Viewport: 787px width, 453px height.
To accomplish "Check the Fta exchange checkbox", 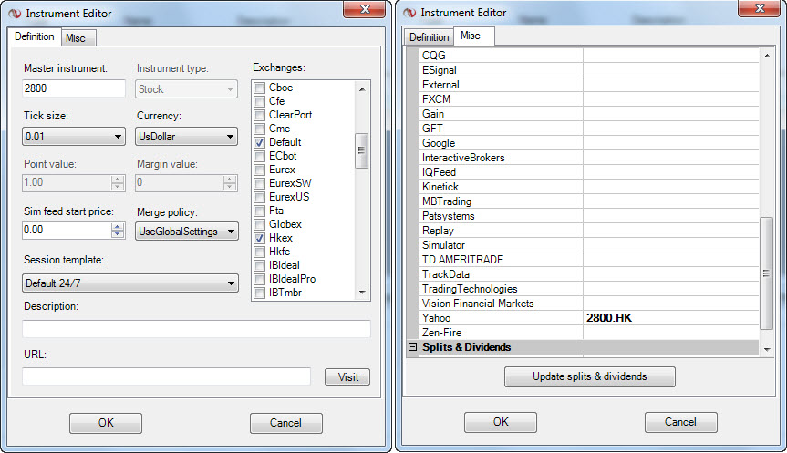I will [x=260, y=211].
